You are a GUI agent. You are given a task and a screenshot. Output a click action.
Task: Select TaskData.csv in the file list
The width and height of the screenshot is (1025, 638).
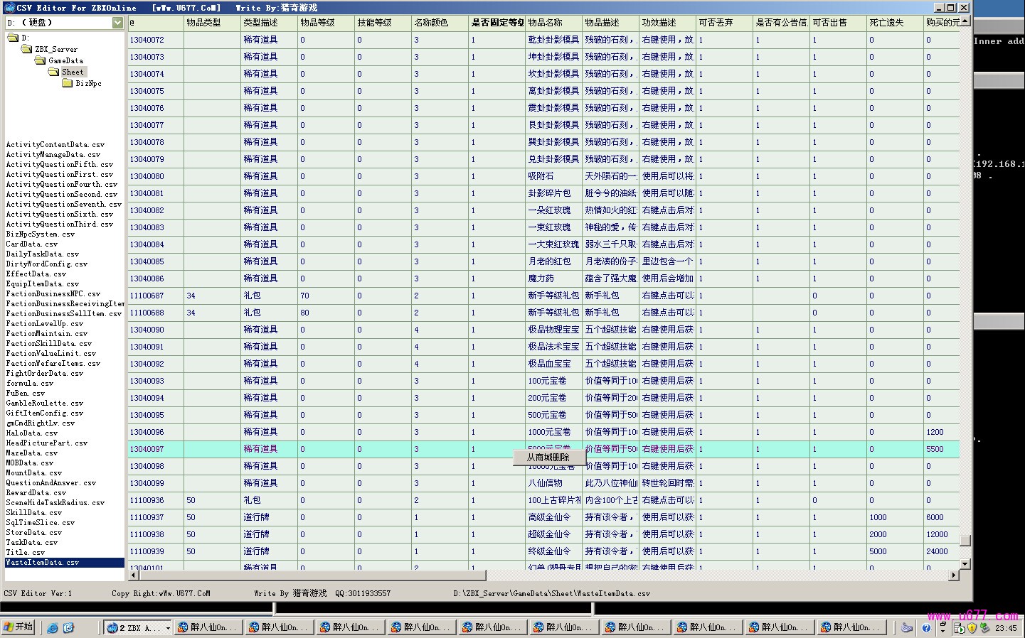point(32,543)
